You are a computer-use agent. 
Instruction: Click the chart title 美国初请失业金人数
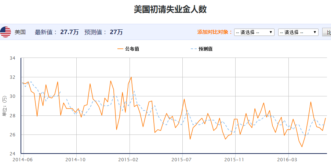(x=170, y=9)
